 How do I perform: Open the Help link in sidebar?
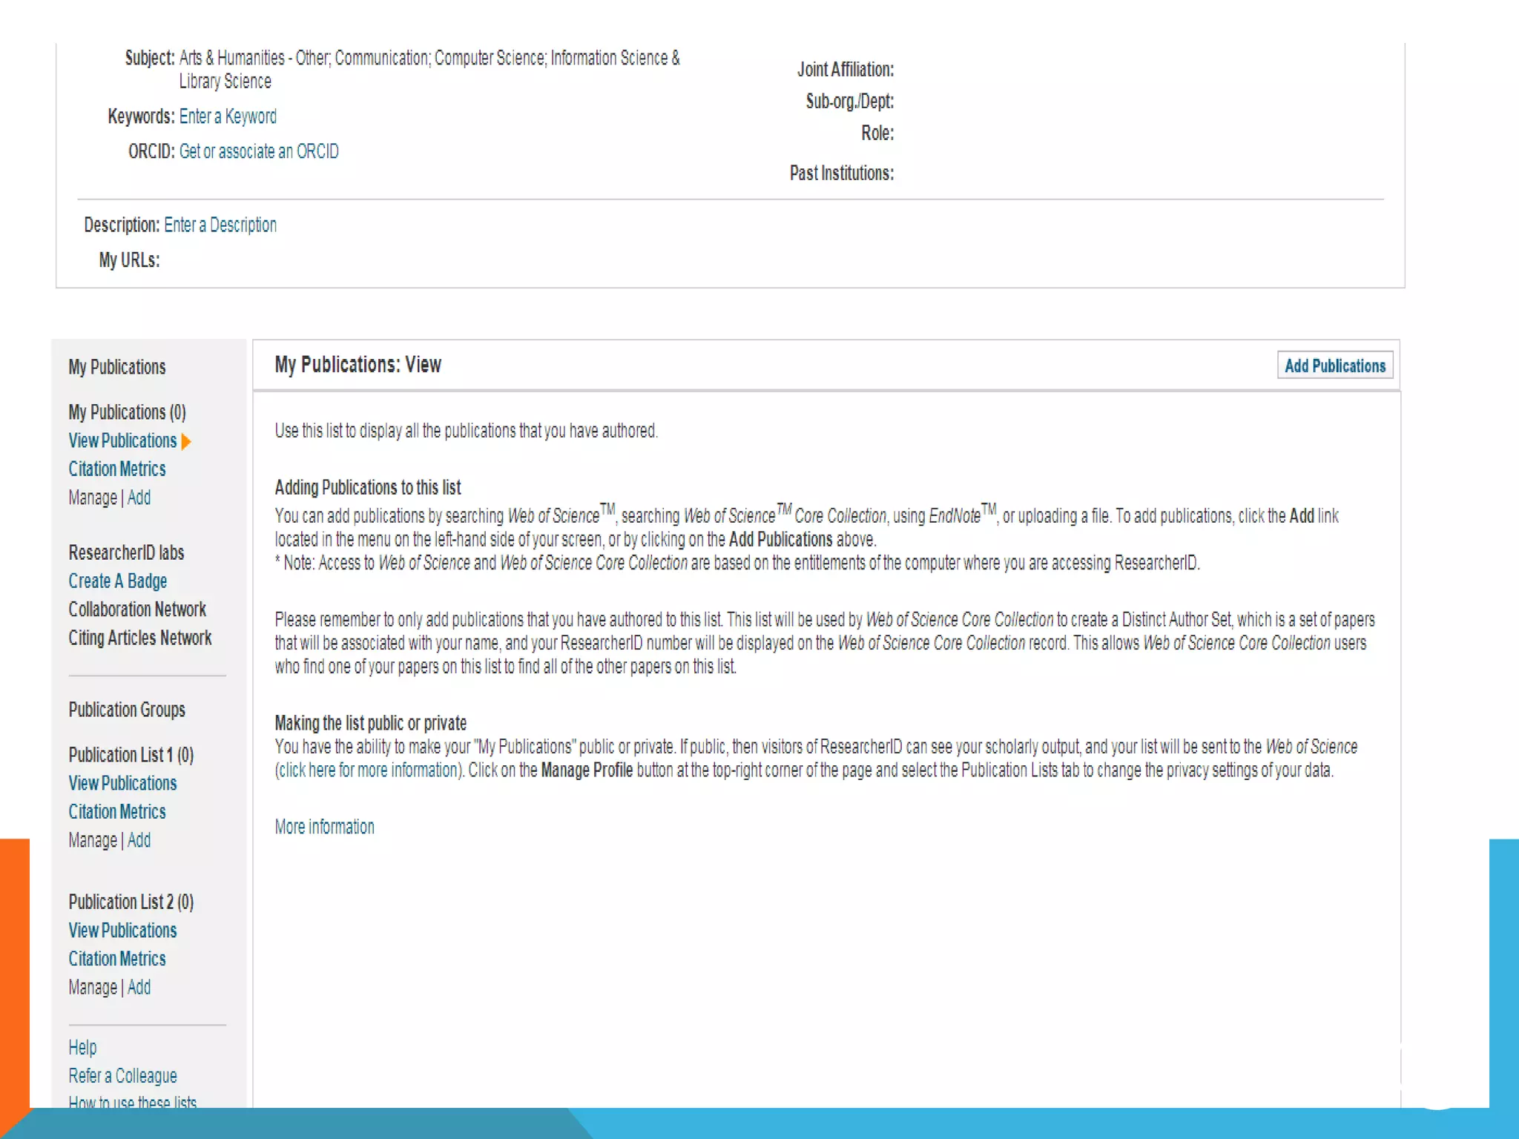82,1048
